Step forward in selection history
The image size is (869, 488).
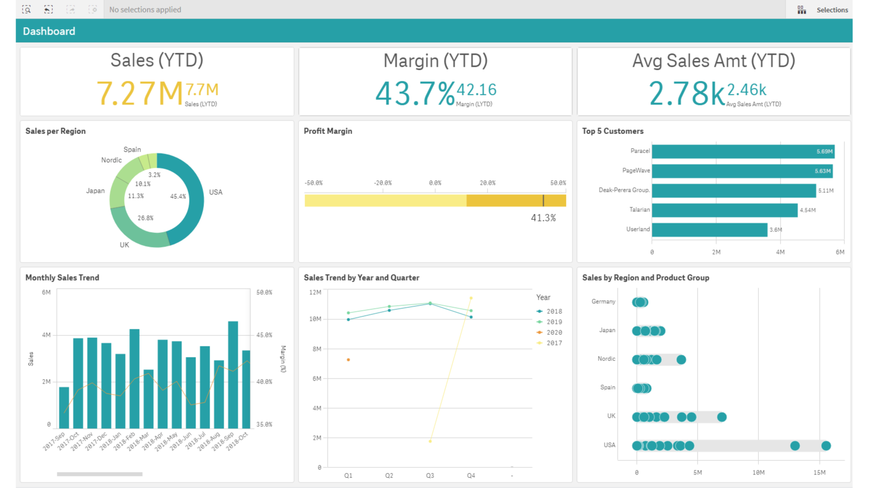(71, 10)
